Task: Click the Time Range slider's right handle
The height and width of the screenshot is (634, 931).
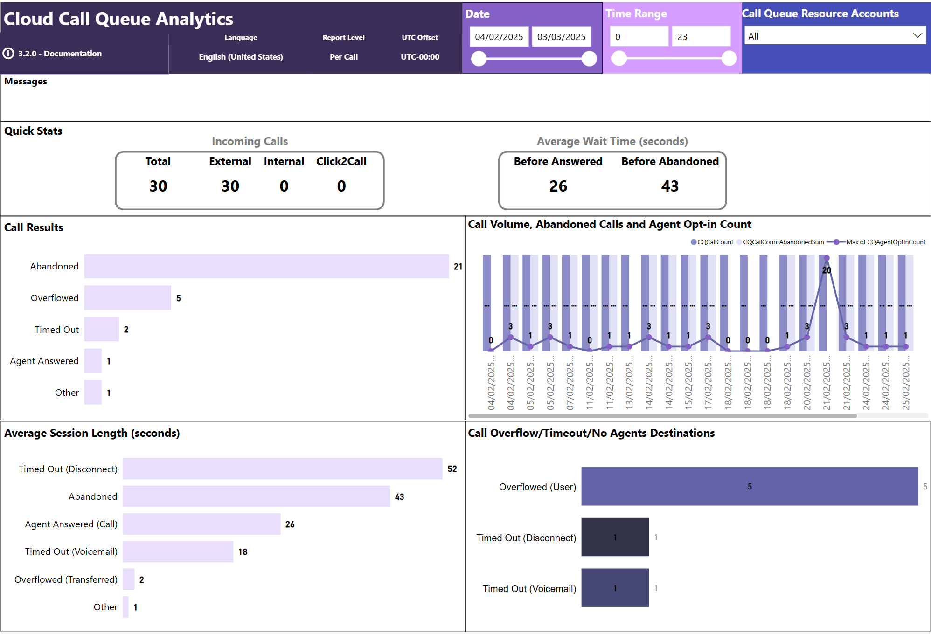Action: tap(729, 59)
